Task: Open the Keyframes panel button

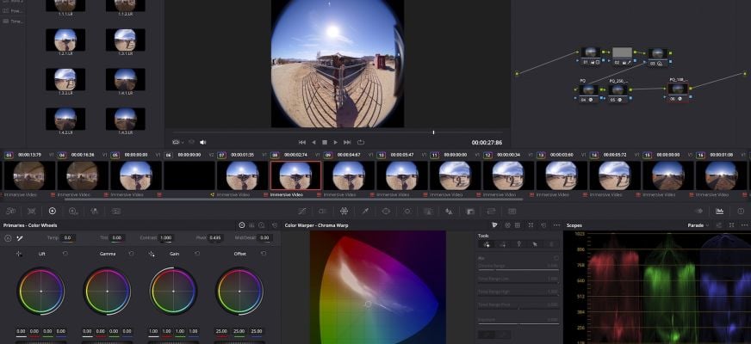Action: [x=698, y=211]
